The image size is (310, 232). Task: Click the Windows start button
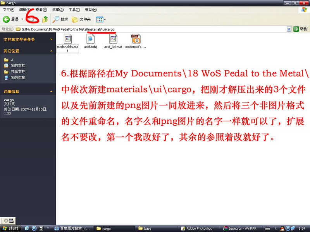(10, 229)
